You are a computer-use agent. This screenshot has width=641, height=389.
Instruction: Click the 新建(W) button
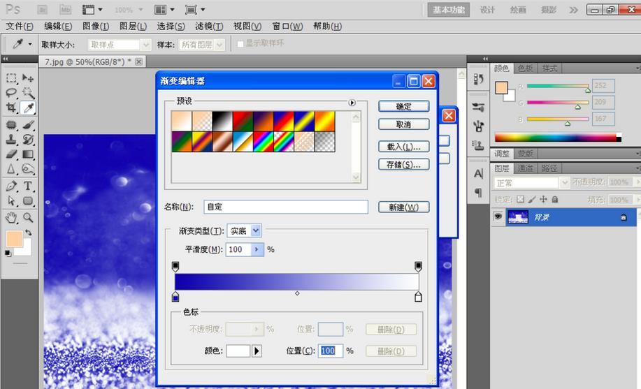pyautogui.click(x=403, y=207)
